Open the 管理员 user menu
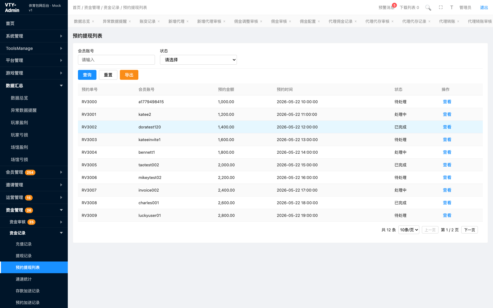Image resolution: width=493 pixels, height=308 pixels. point(465,8)
